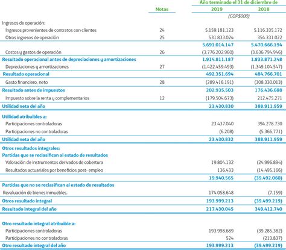Image resolution: width=286 pixels, height=250 pixels.
Task: Click the value (1.422.459.493)
Action: (218, 67)
